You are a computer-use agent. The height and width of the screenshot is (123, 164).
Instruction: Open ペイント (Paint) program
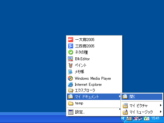coord(94,65)
